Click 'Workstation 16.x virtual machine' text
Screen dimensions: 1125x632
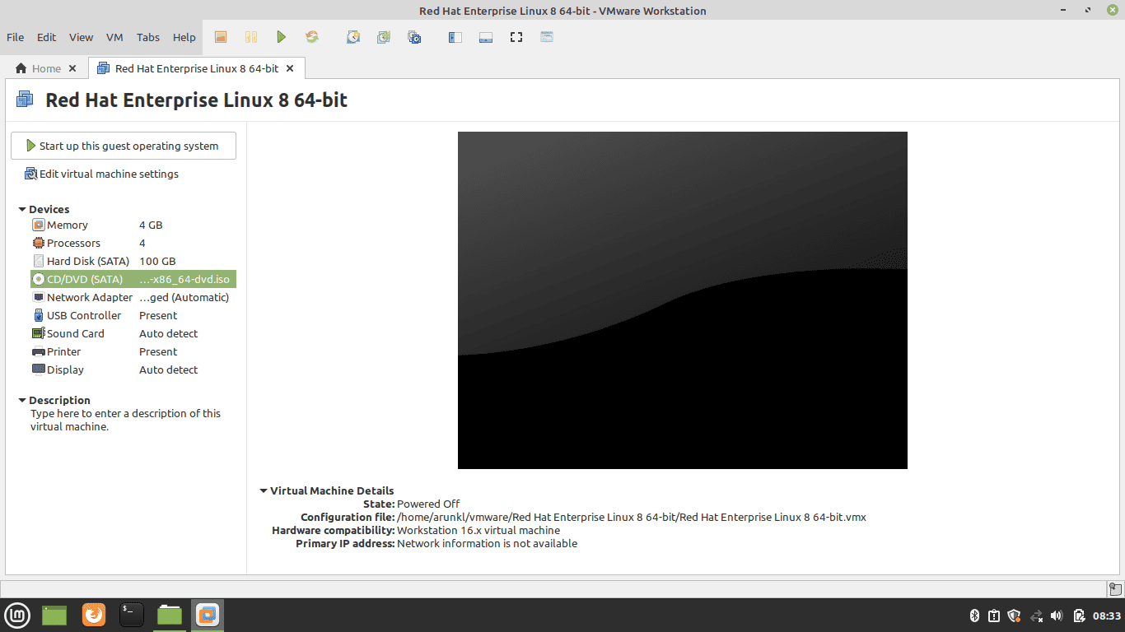pyautogui.click(x=478, y=530)
